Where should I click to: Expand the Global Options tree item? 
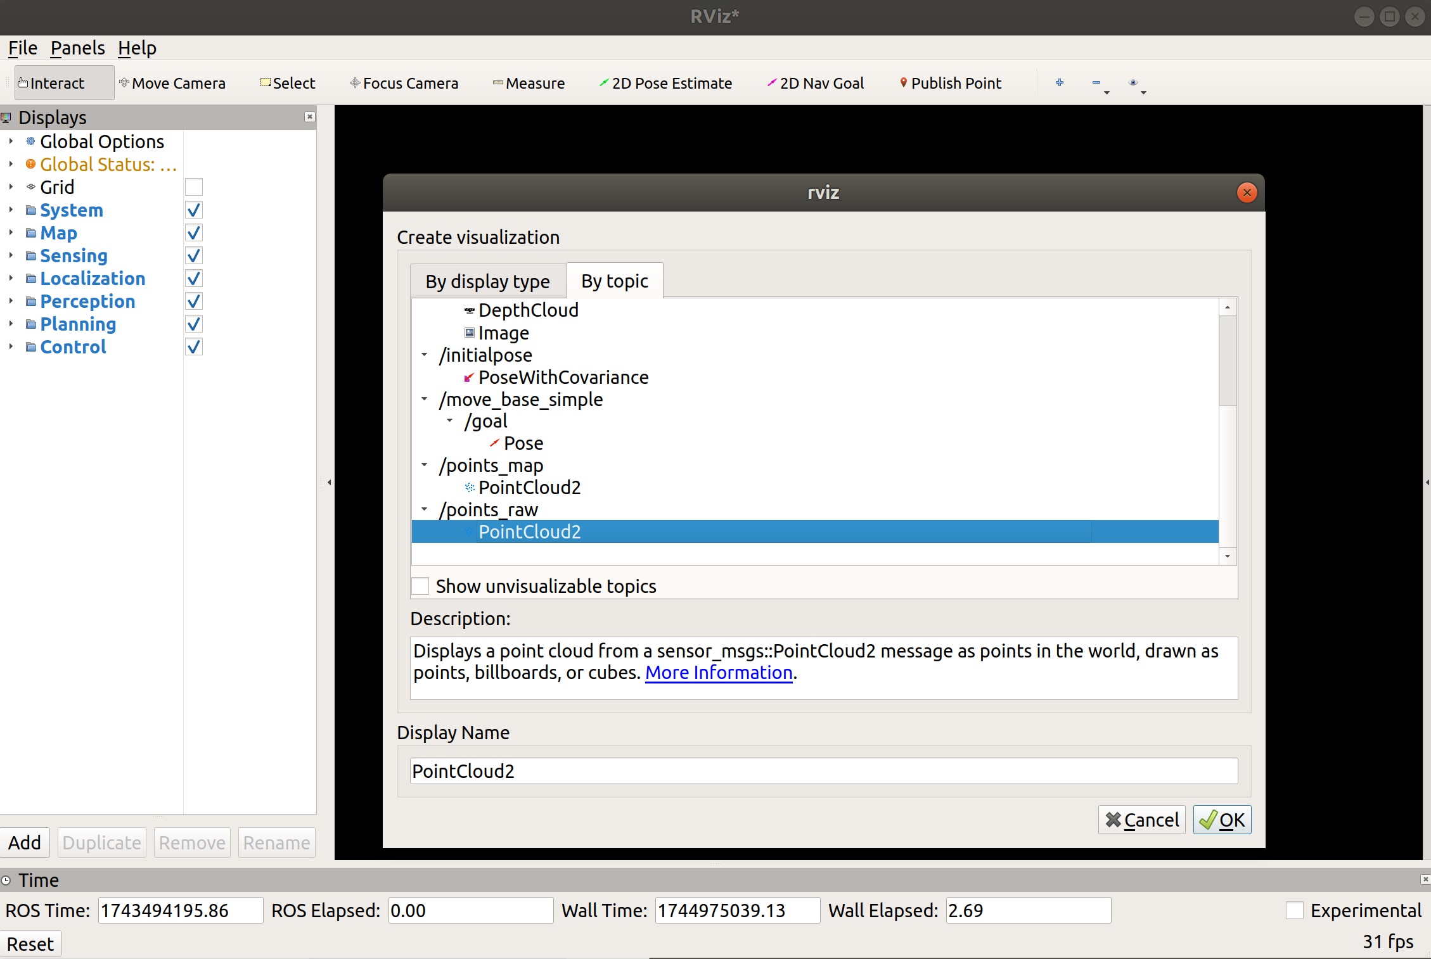pyautogui.click(x=11, y=141)
